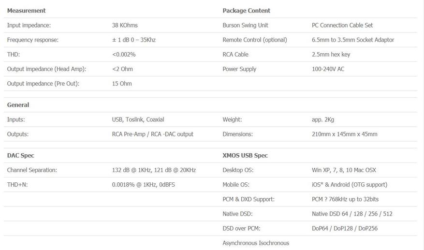Click the THD value <0.002%
Screen dimensions: 424x250
click(x=124, y=54)
